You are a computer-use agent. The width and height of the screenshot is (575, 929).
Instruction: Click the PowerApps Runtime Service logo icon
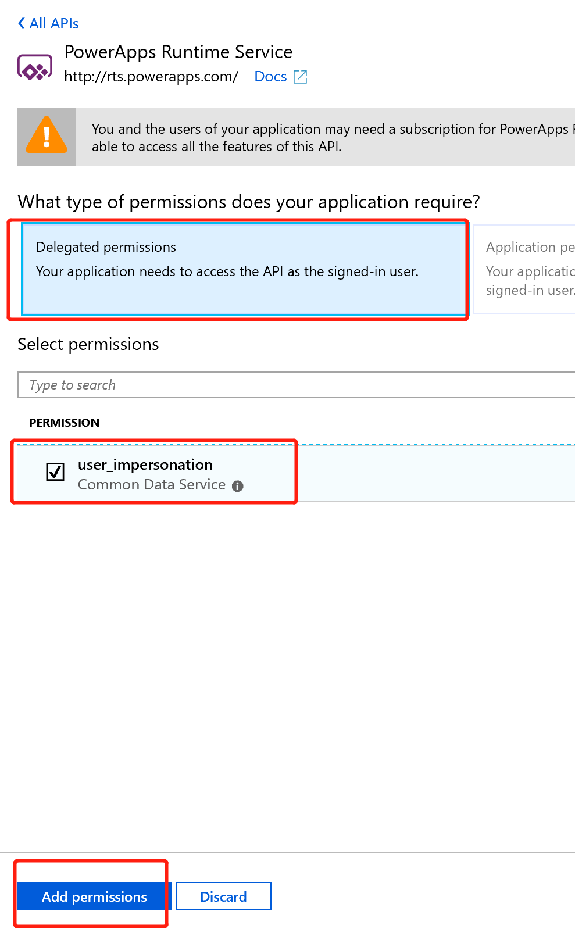[35, 68]
